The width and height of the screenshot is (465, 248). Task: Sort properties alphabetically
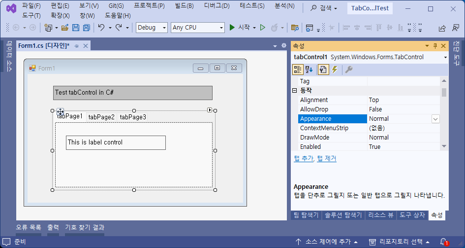[309, 70]
